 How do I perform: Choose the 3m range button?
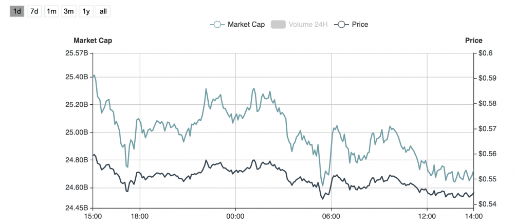tap(68, 11)
